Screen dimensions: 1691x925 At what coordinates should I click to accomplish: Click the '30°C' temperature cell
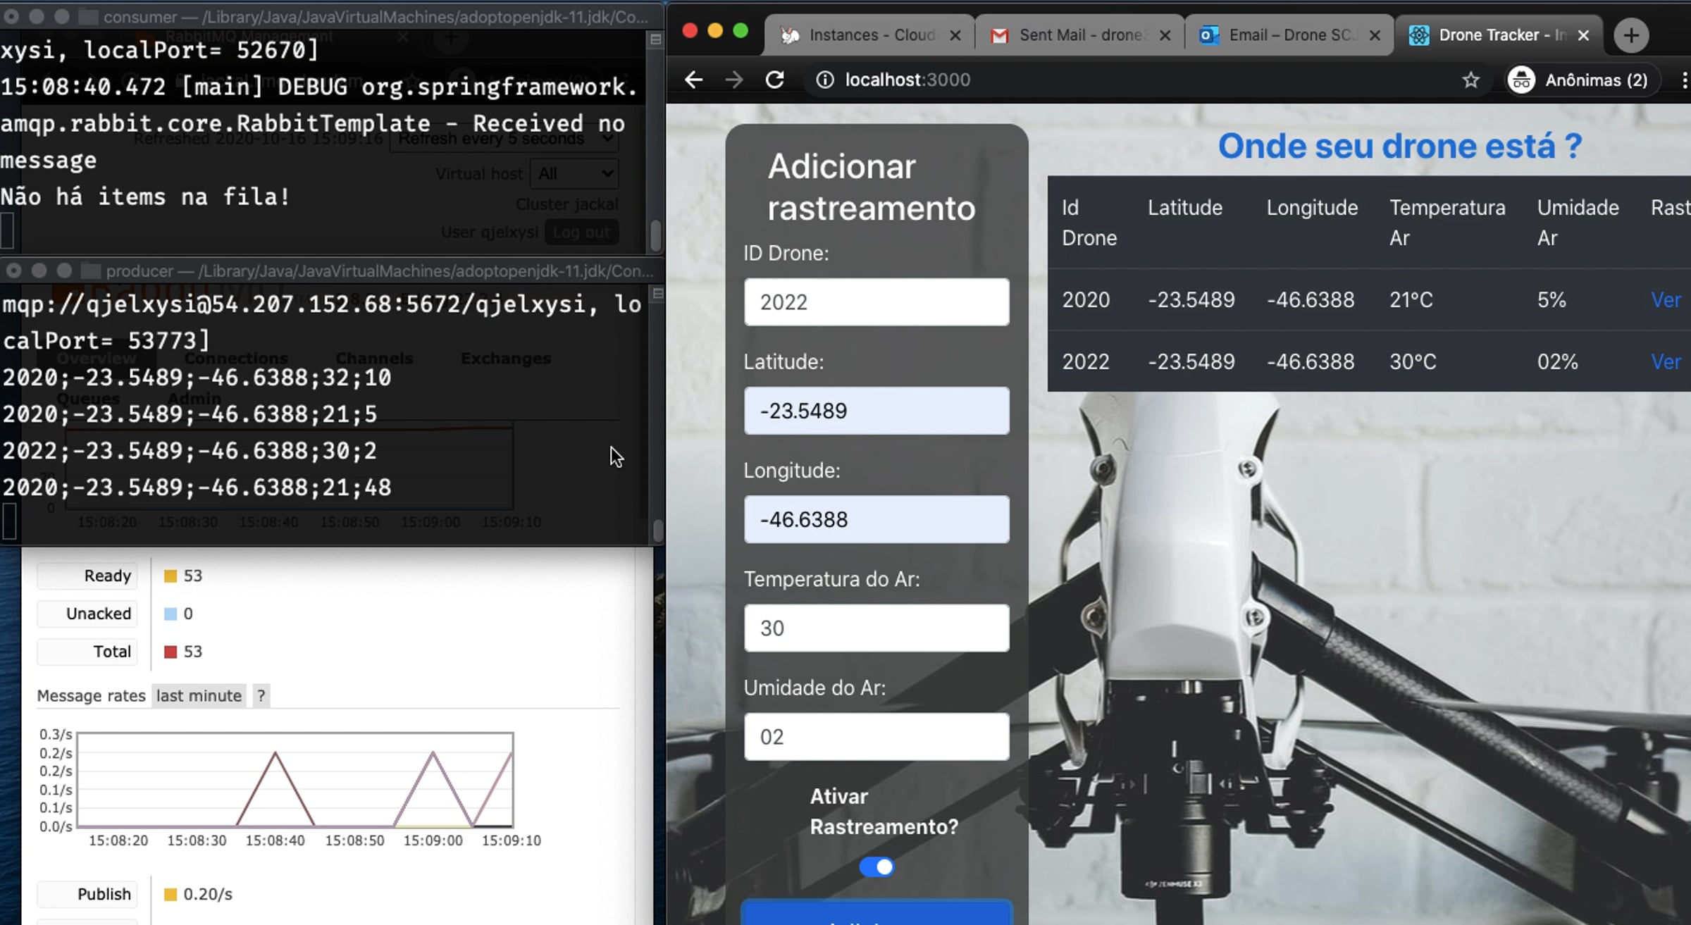[x=1413, y=362]
